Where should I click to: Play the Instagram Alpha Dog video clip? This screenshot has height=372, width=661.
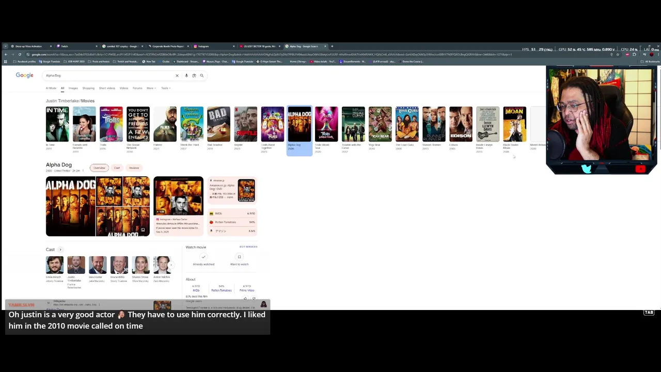tap(178, 196)
